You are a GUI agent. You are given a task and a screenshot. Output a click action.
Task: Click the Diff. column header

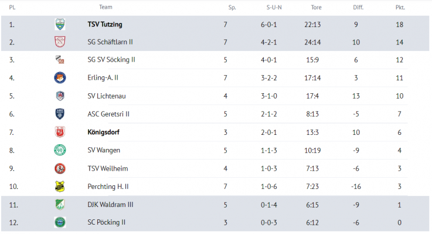358,8
